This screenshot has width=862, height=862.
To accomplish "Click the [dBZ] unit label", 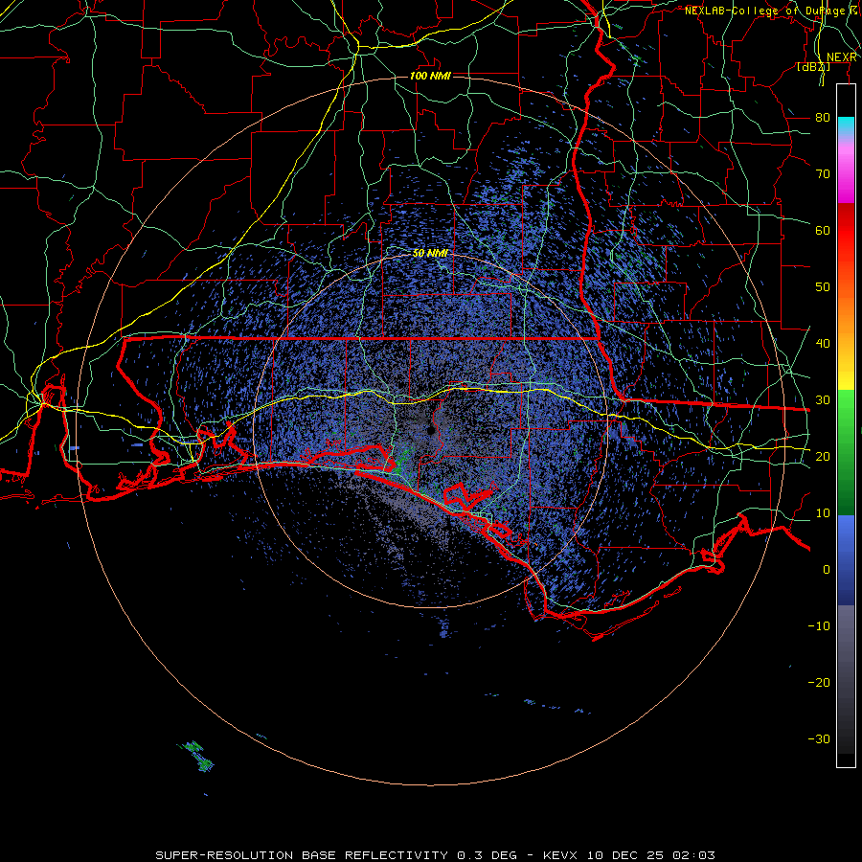I will coord(813,67).
